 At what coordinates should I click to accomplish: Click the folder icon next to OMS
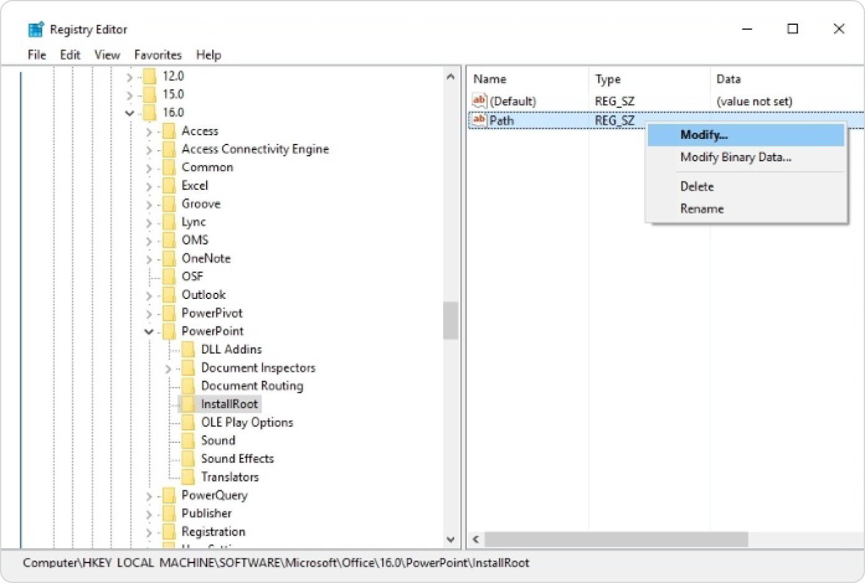point(169,240)
